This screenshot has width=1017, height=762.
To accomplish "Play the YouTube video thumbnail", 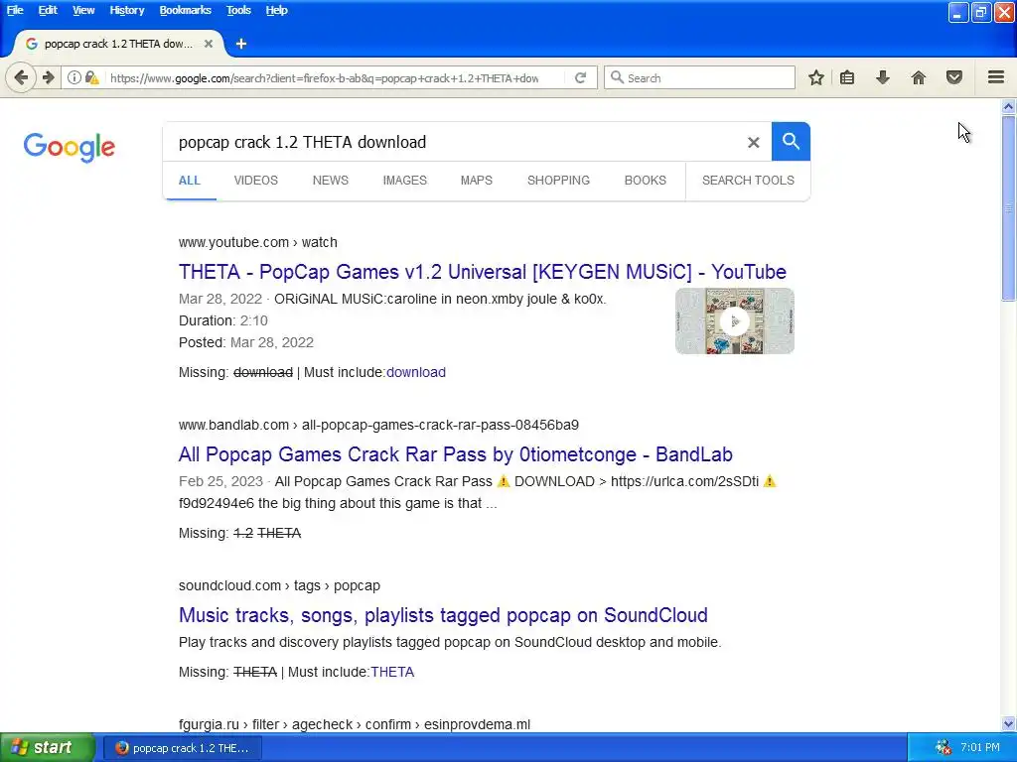I will pos(734,320).
